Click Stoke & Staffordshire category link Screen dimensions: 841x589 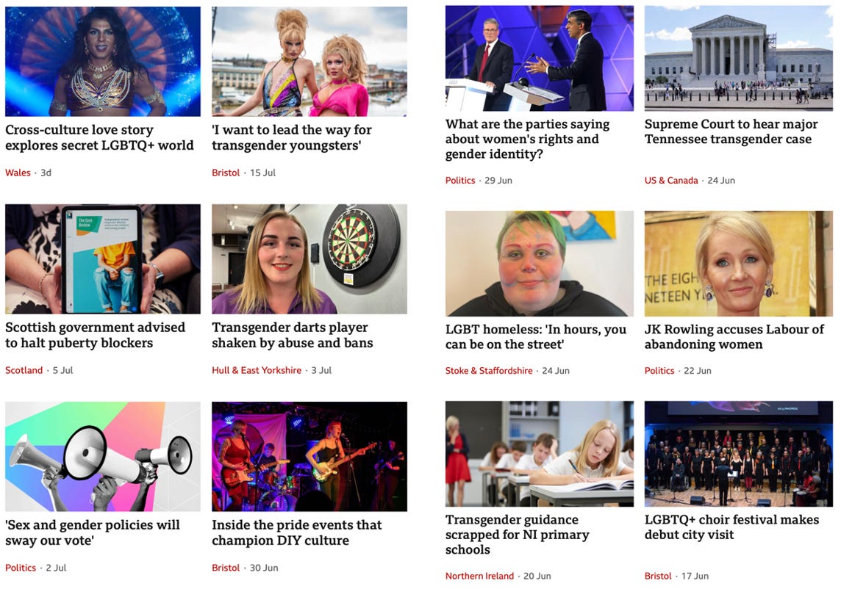click(489, 371)
